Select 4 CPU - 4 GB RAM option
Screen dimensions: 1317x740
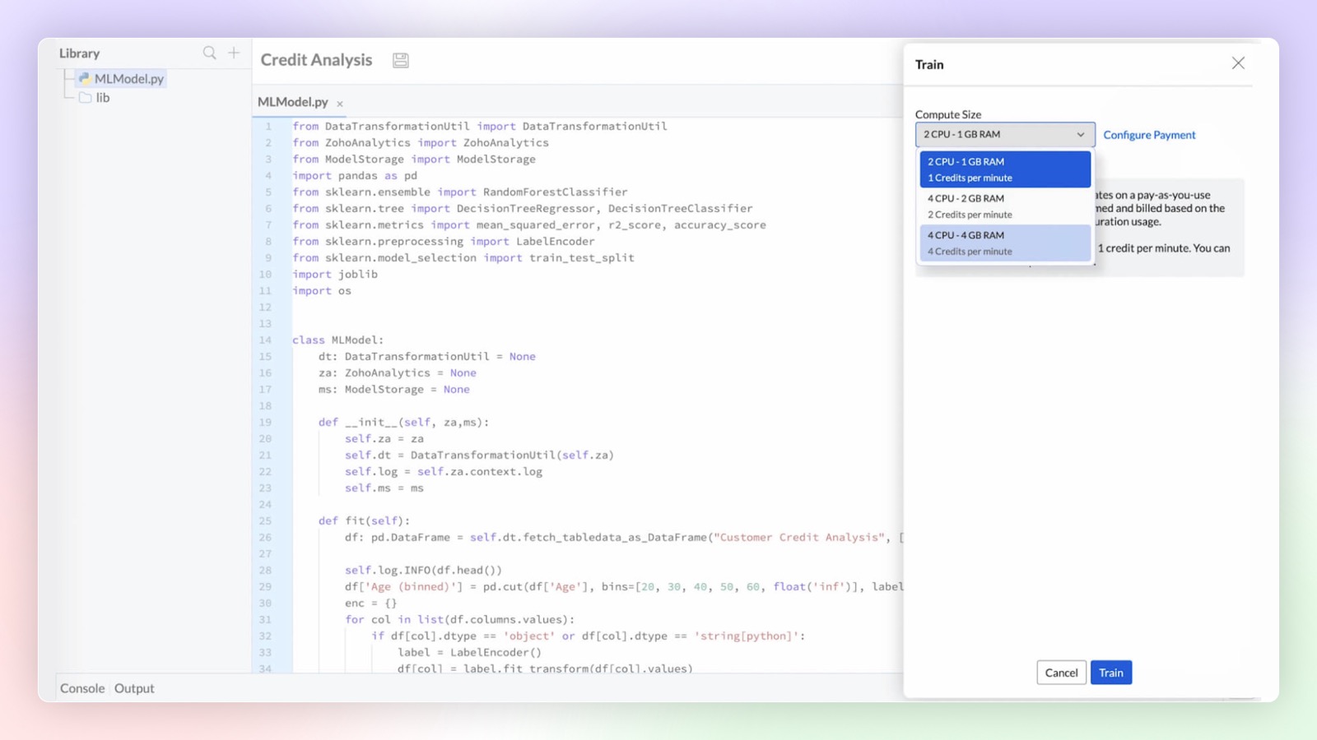point(1005,243)
